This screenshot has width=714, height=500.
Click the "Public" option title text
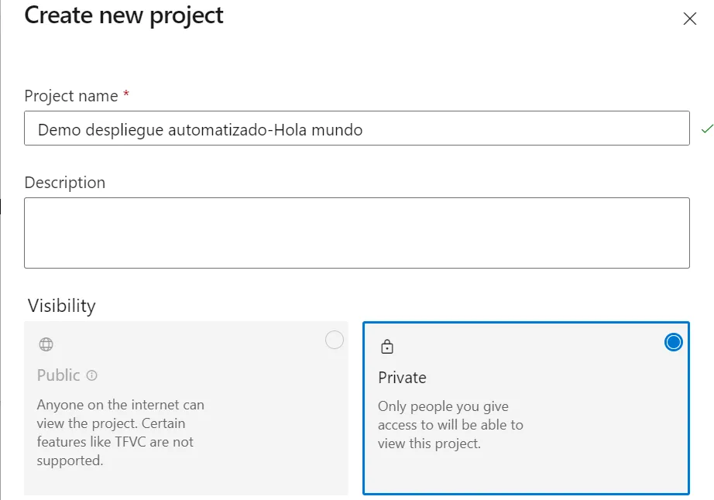coord(59,375)
